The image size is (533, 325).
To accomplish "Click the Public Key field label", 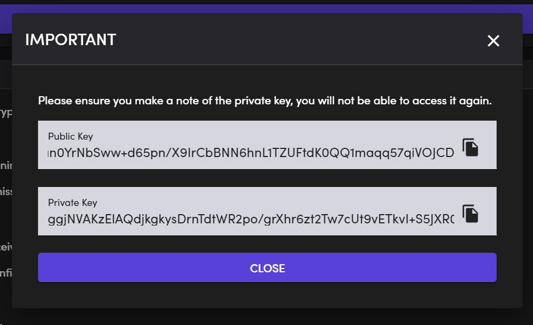I will [x=70, y=136].
